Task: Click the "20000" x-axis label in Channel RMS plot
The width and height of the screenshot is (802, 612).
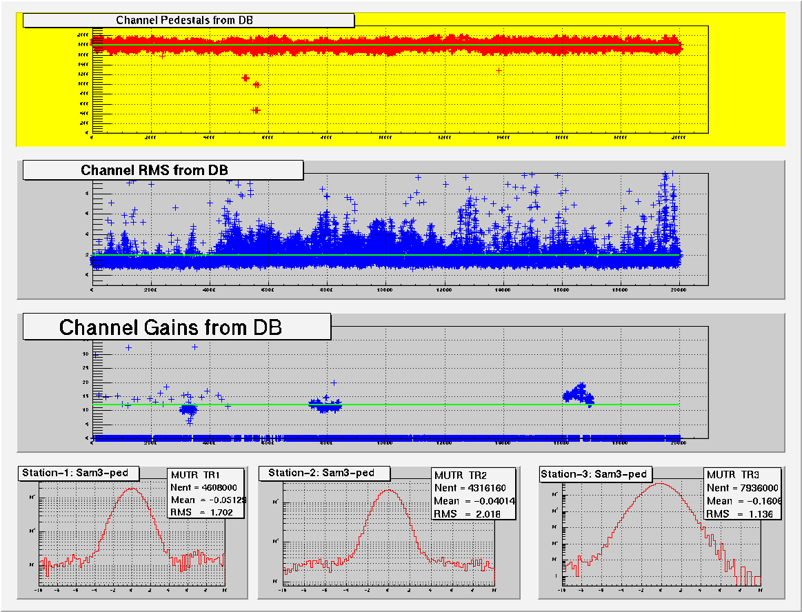Action: (x=679, y=290)
